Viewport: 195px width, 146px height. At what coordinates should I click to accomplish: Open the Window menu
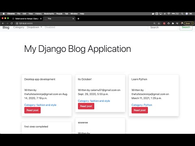(x=74, y=14)
